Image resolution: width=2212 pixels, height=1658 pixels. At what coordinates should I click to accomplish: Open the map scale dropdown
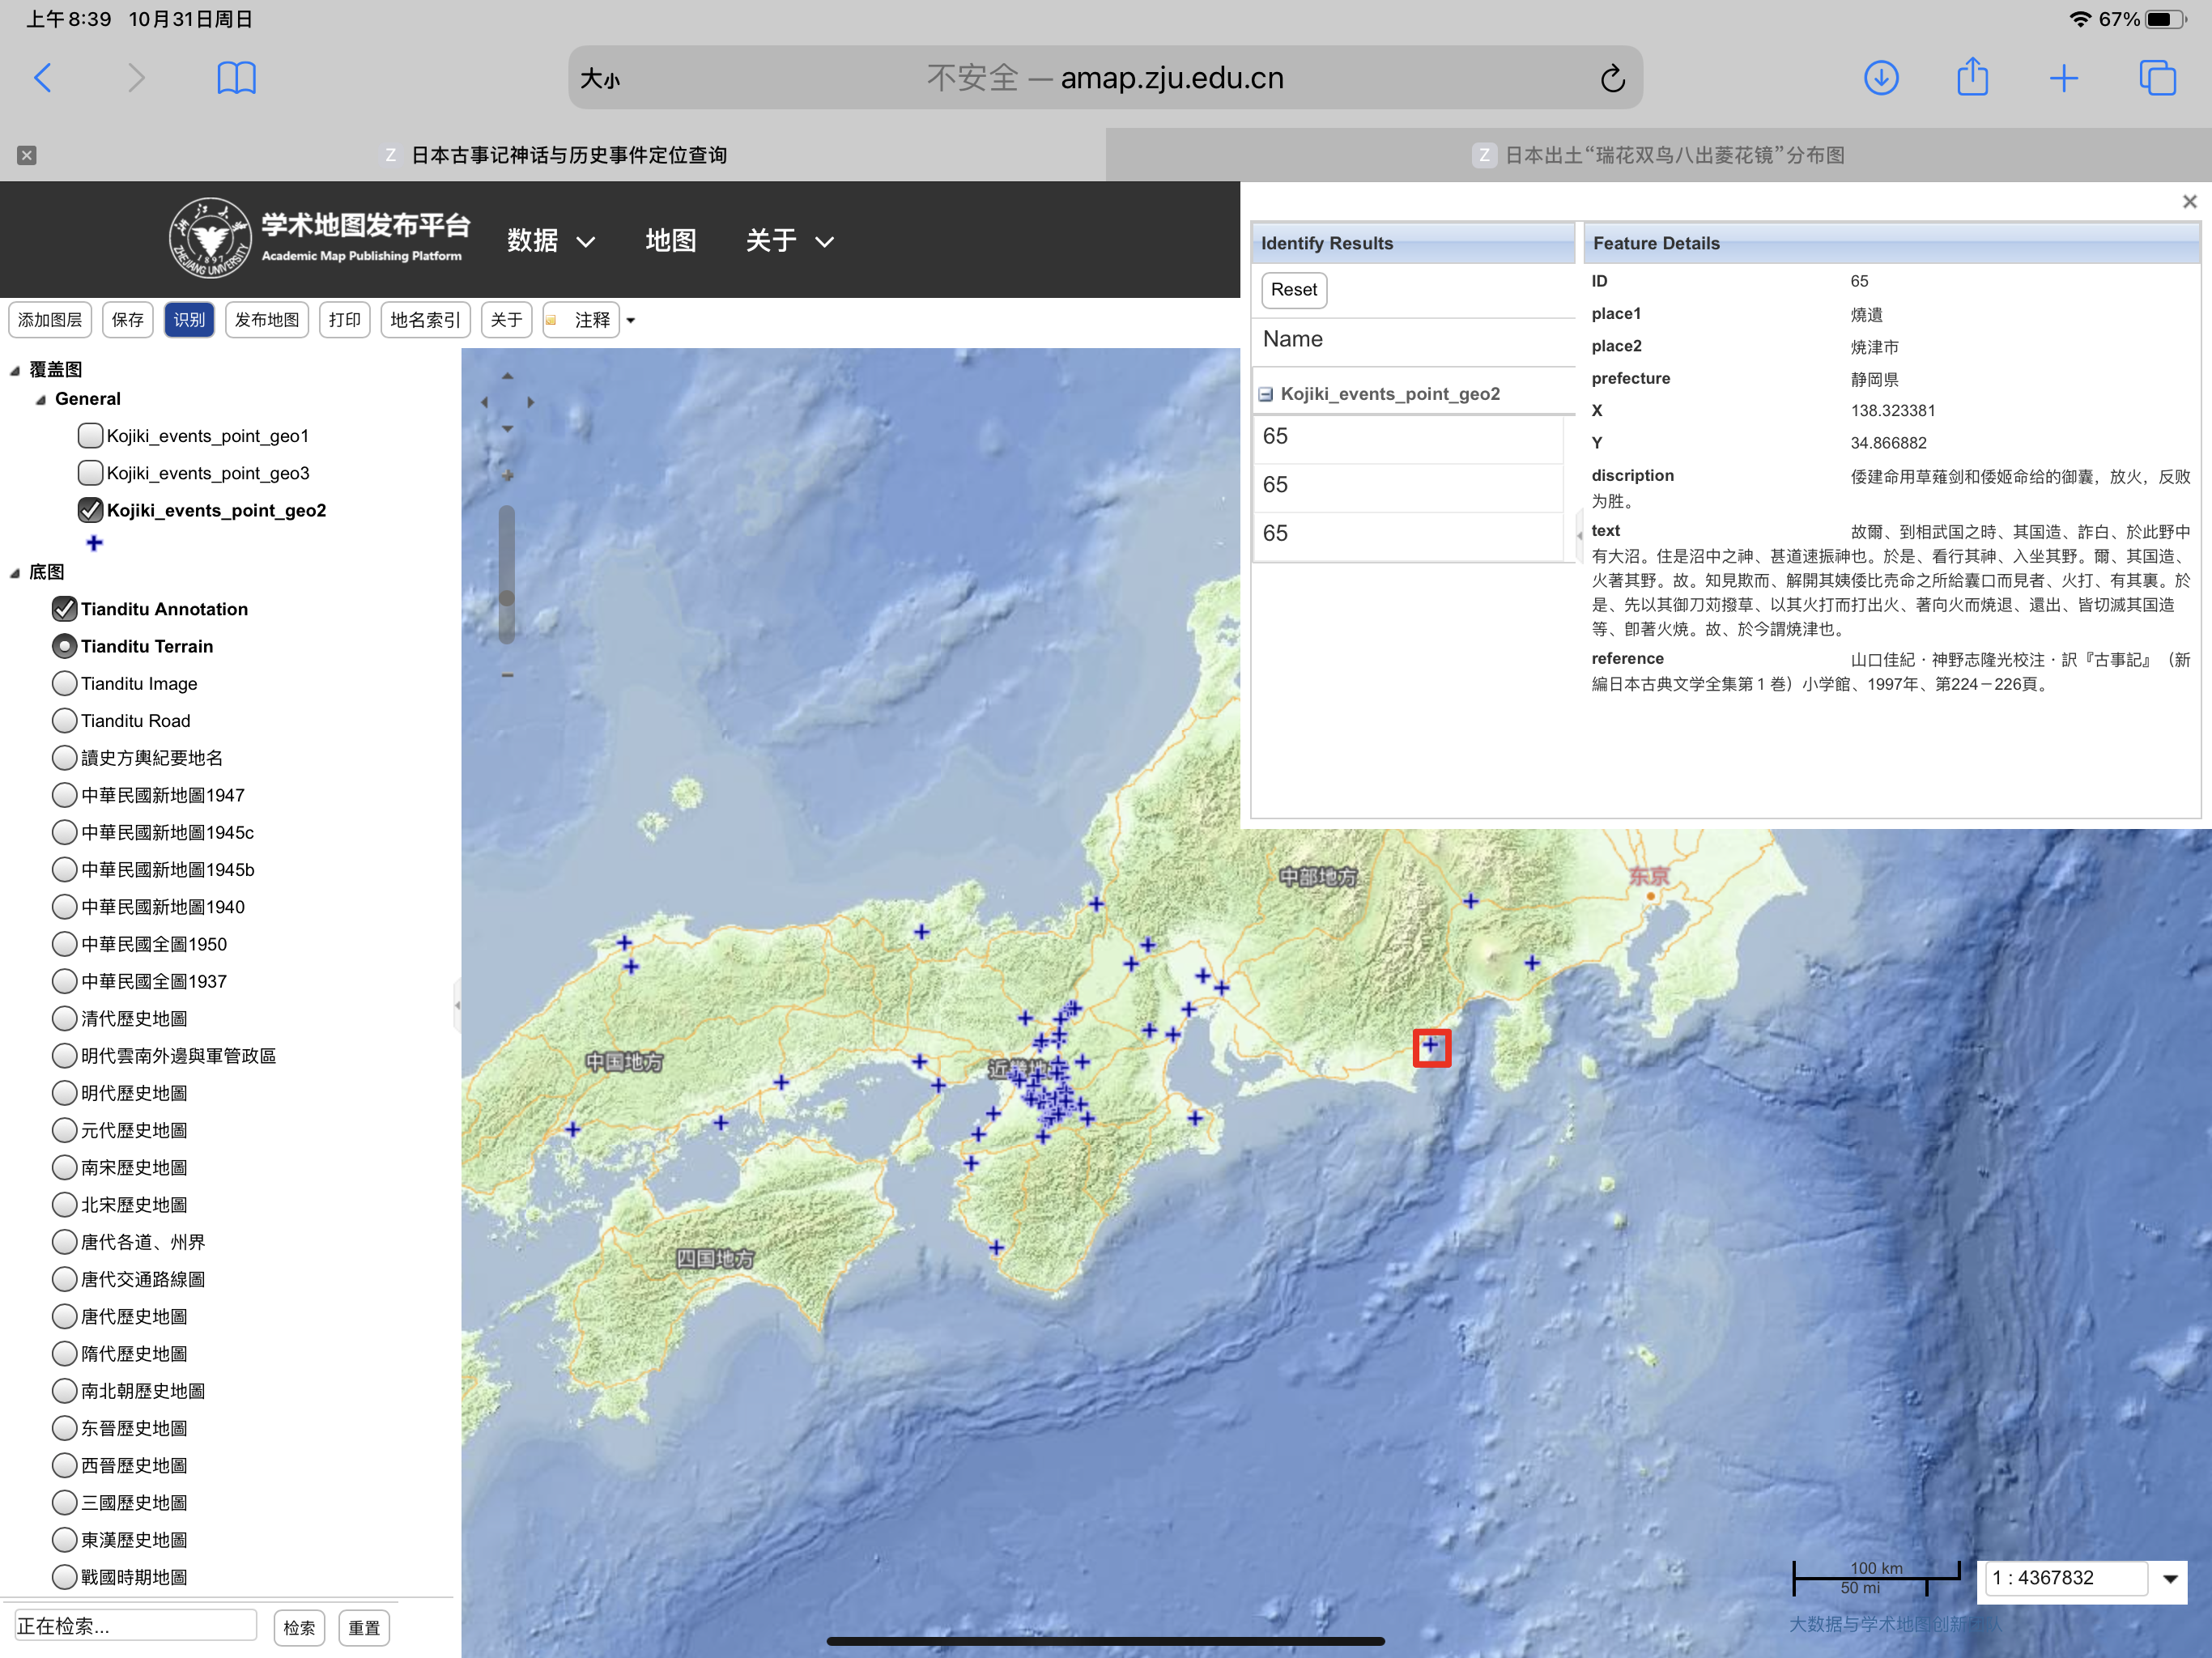[x=2169, y=1579]
